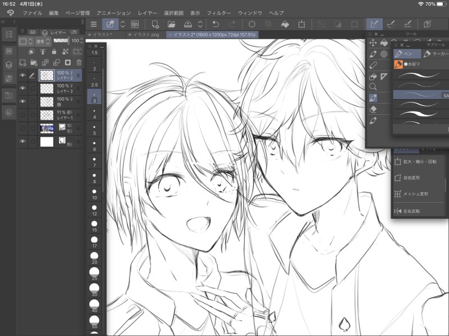Select the Eraser tool in tool palette

tap(373, 109)
